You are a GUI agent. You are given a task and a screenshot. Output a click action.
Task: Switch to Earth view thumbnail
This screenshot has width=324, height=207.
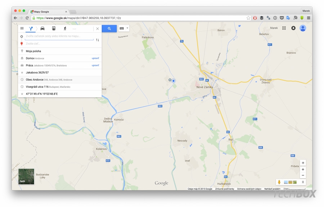click(x=26, y=176)
